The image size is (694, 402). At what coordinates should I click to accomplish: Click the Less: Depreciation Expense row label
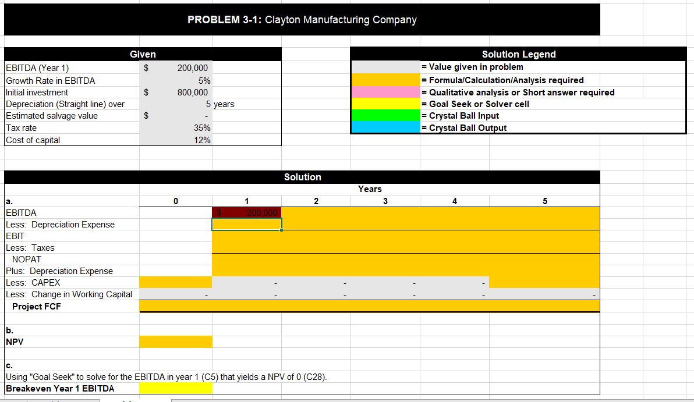(60, 225)
